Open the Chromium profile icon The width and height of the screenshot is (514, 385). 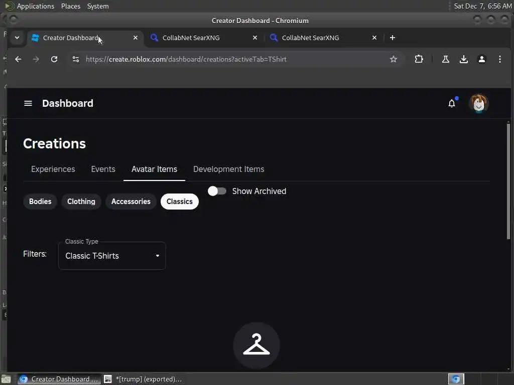(x=481, y=59)
